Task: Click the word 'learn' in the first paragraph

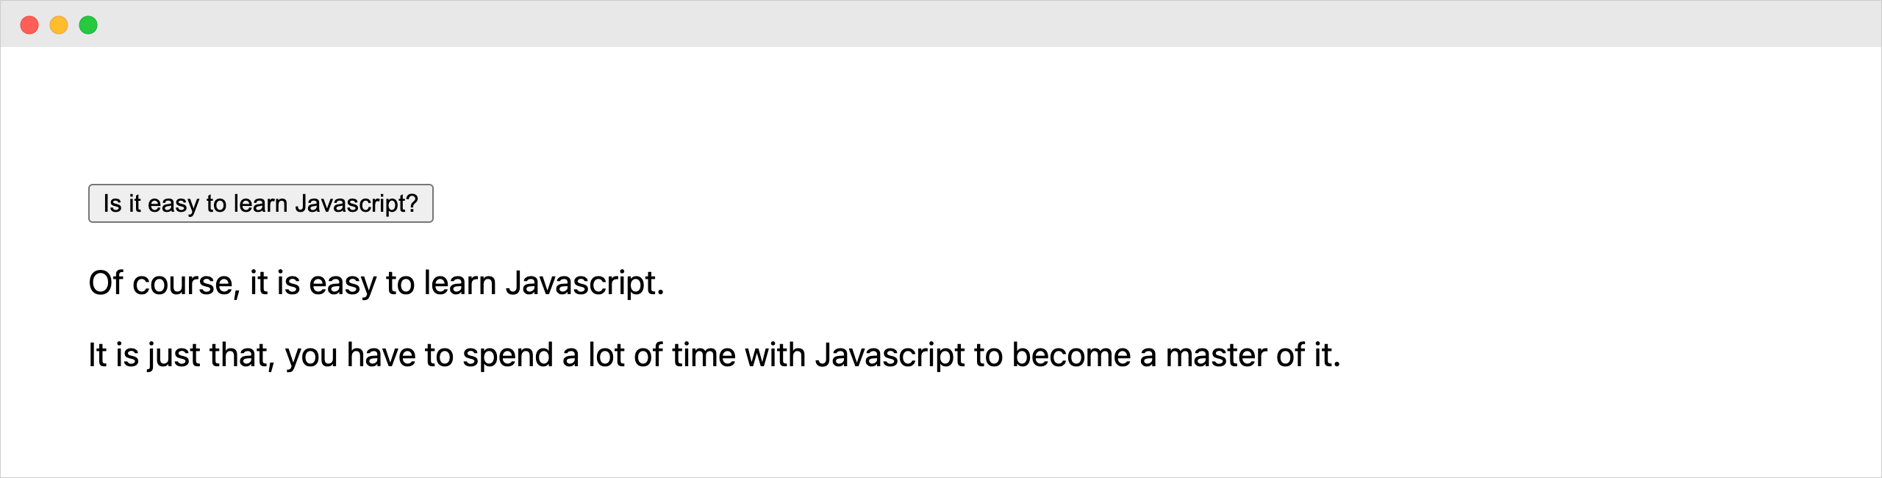Action: tap(460, 284)
